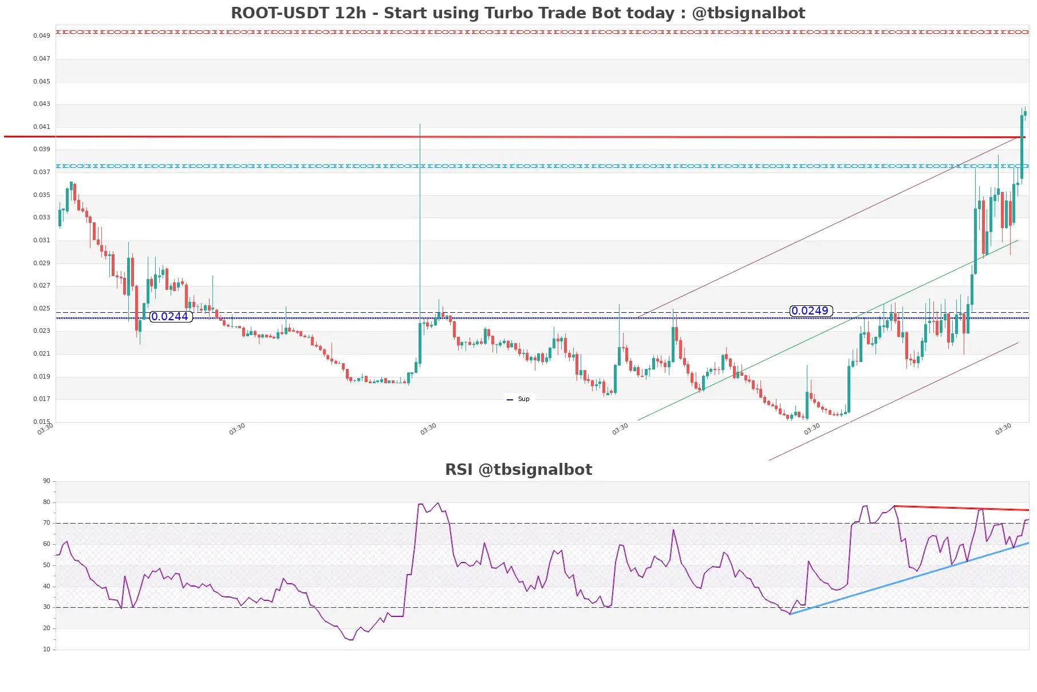The image size is (1037, 692).
Task: Click the 0.019 price axis label
Action: point(41,376)
